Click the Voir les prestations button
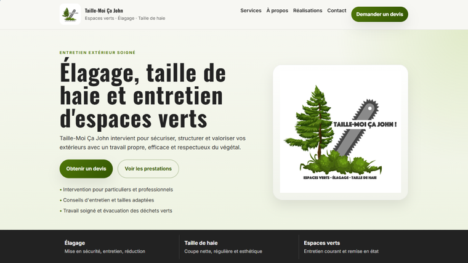The width and height of the screenshot is (468, 263). coord(148,169)
